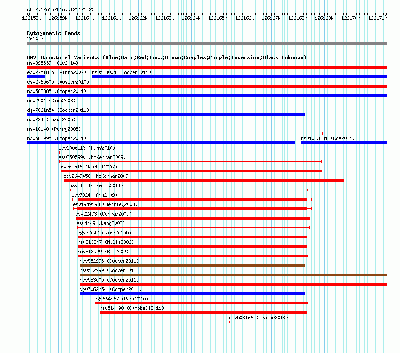The image size is (400, 353).
Task: Open the nsv10140 (Perry2008) variant label
Action: (54, 129)
